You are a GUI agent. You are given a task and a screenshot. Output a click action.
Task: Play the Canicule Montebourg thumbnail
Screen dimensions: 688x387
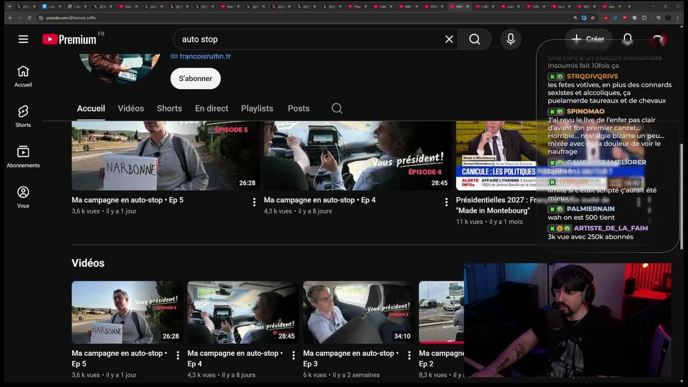pyautogui.click(x=496, y=155)
